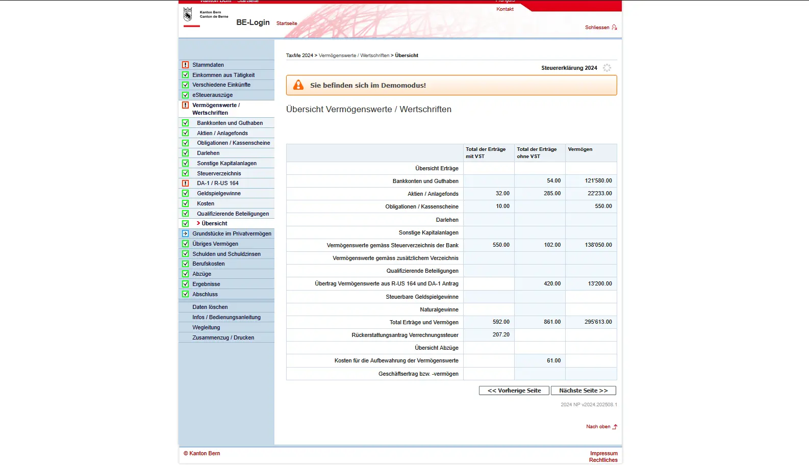This screenshot has height=469, width=809.
Task: Go to Verschiedene Einkünfte
Action: point(221,85)
